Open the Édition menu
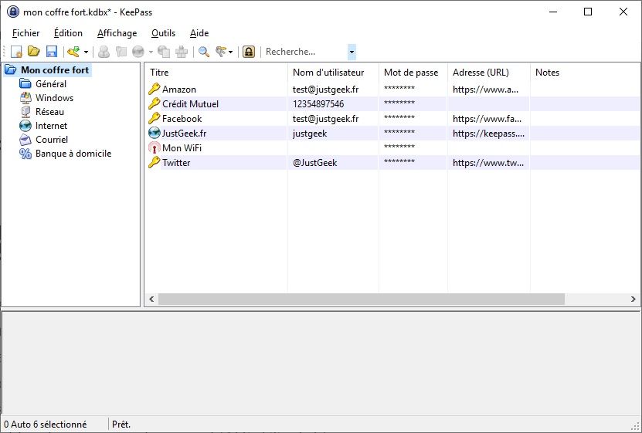The height and width of the screenshot is (433, 642). [68, 33]
